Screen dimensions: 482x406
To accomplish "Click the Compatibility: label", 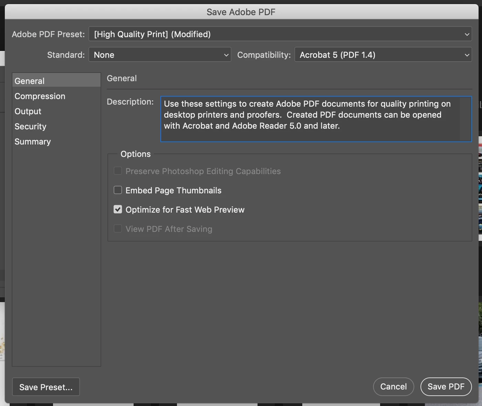I will point(264,55).
